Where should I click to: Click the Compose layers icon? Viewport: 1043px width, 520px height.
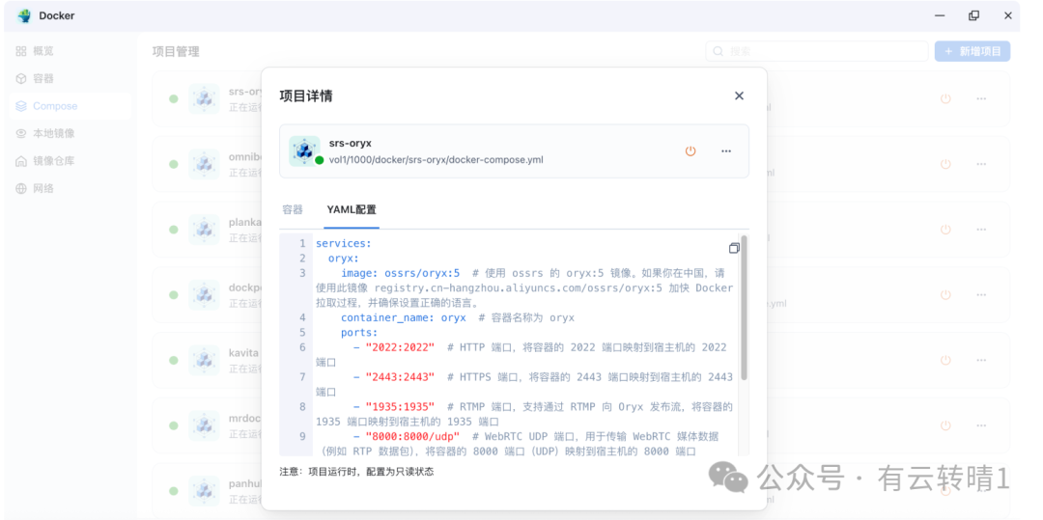21,106
